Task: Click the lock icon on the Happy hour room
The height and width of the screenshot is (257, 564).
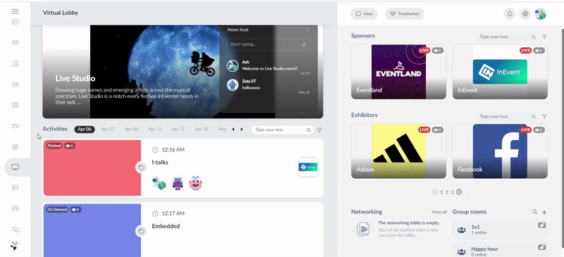Action: tap(541, 247)
